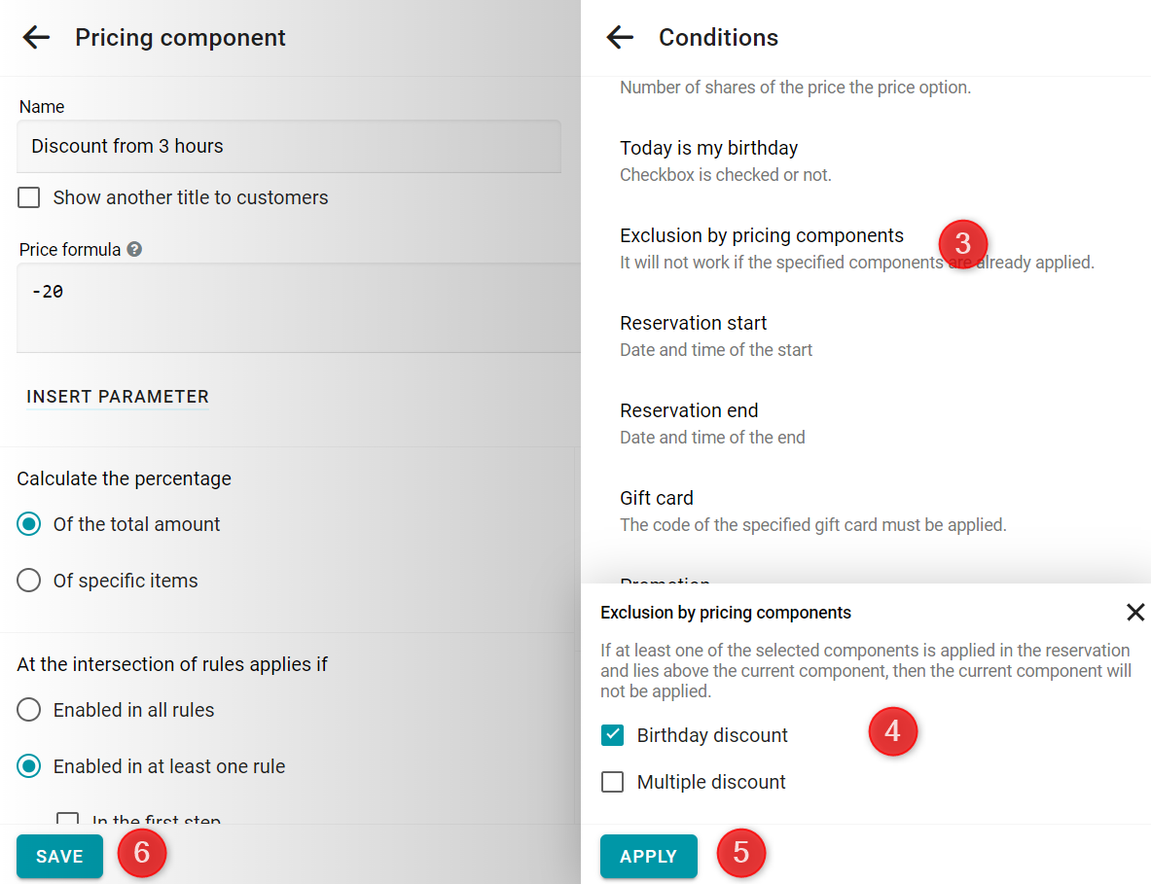Image resolution: width=1151 pixels, height=884 pixels.
Task: Click the Apply button
Action: (648, 856)
